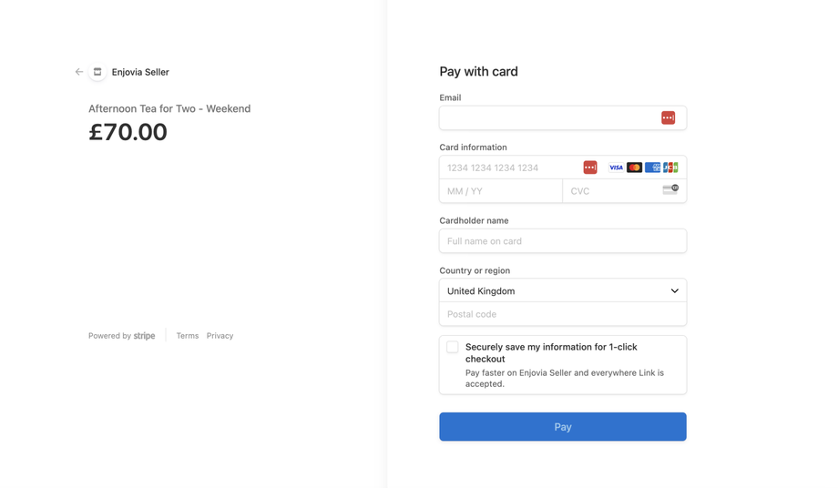Click the red autofill icon in card number field
Image resolution: width=838 pixels, height=488 pixels.
(x=590, y=168)
